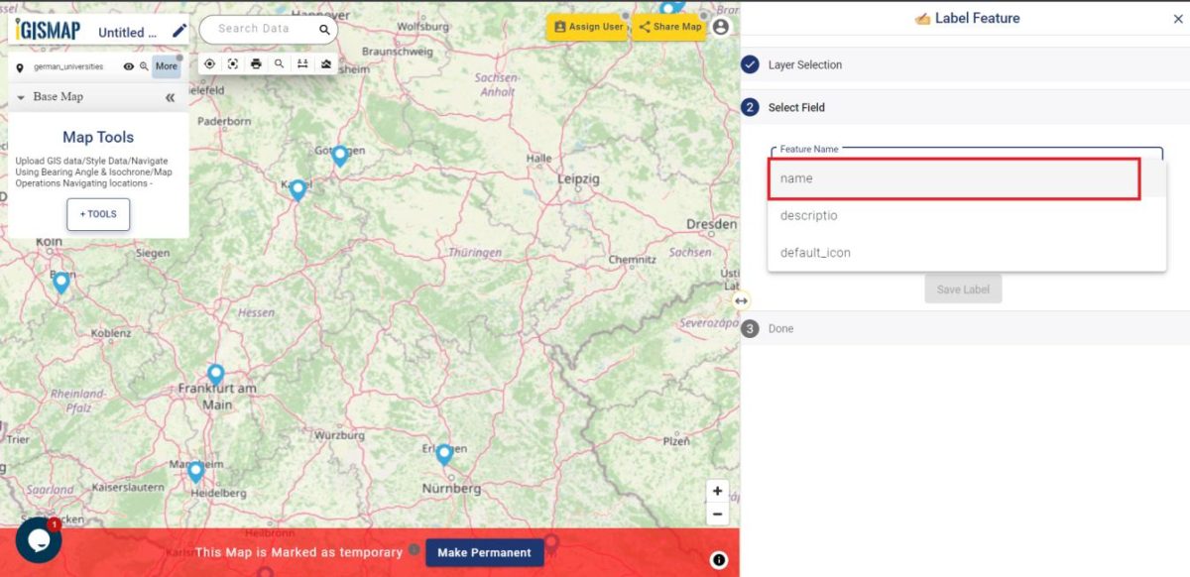Image resolution: width=1190 pixels, height=577 pixels.
Task: Click the pencil icon to rename Untitled map
Action: coord(178,31)
